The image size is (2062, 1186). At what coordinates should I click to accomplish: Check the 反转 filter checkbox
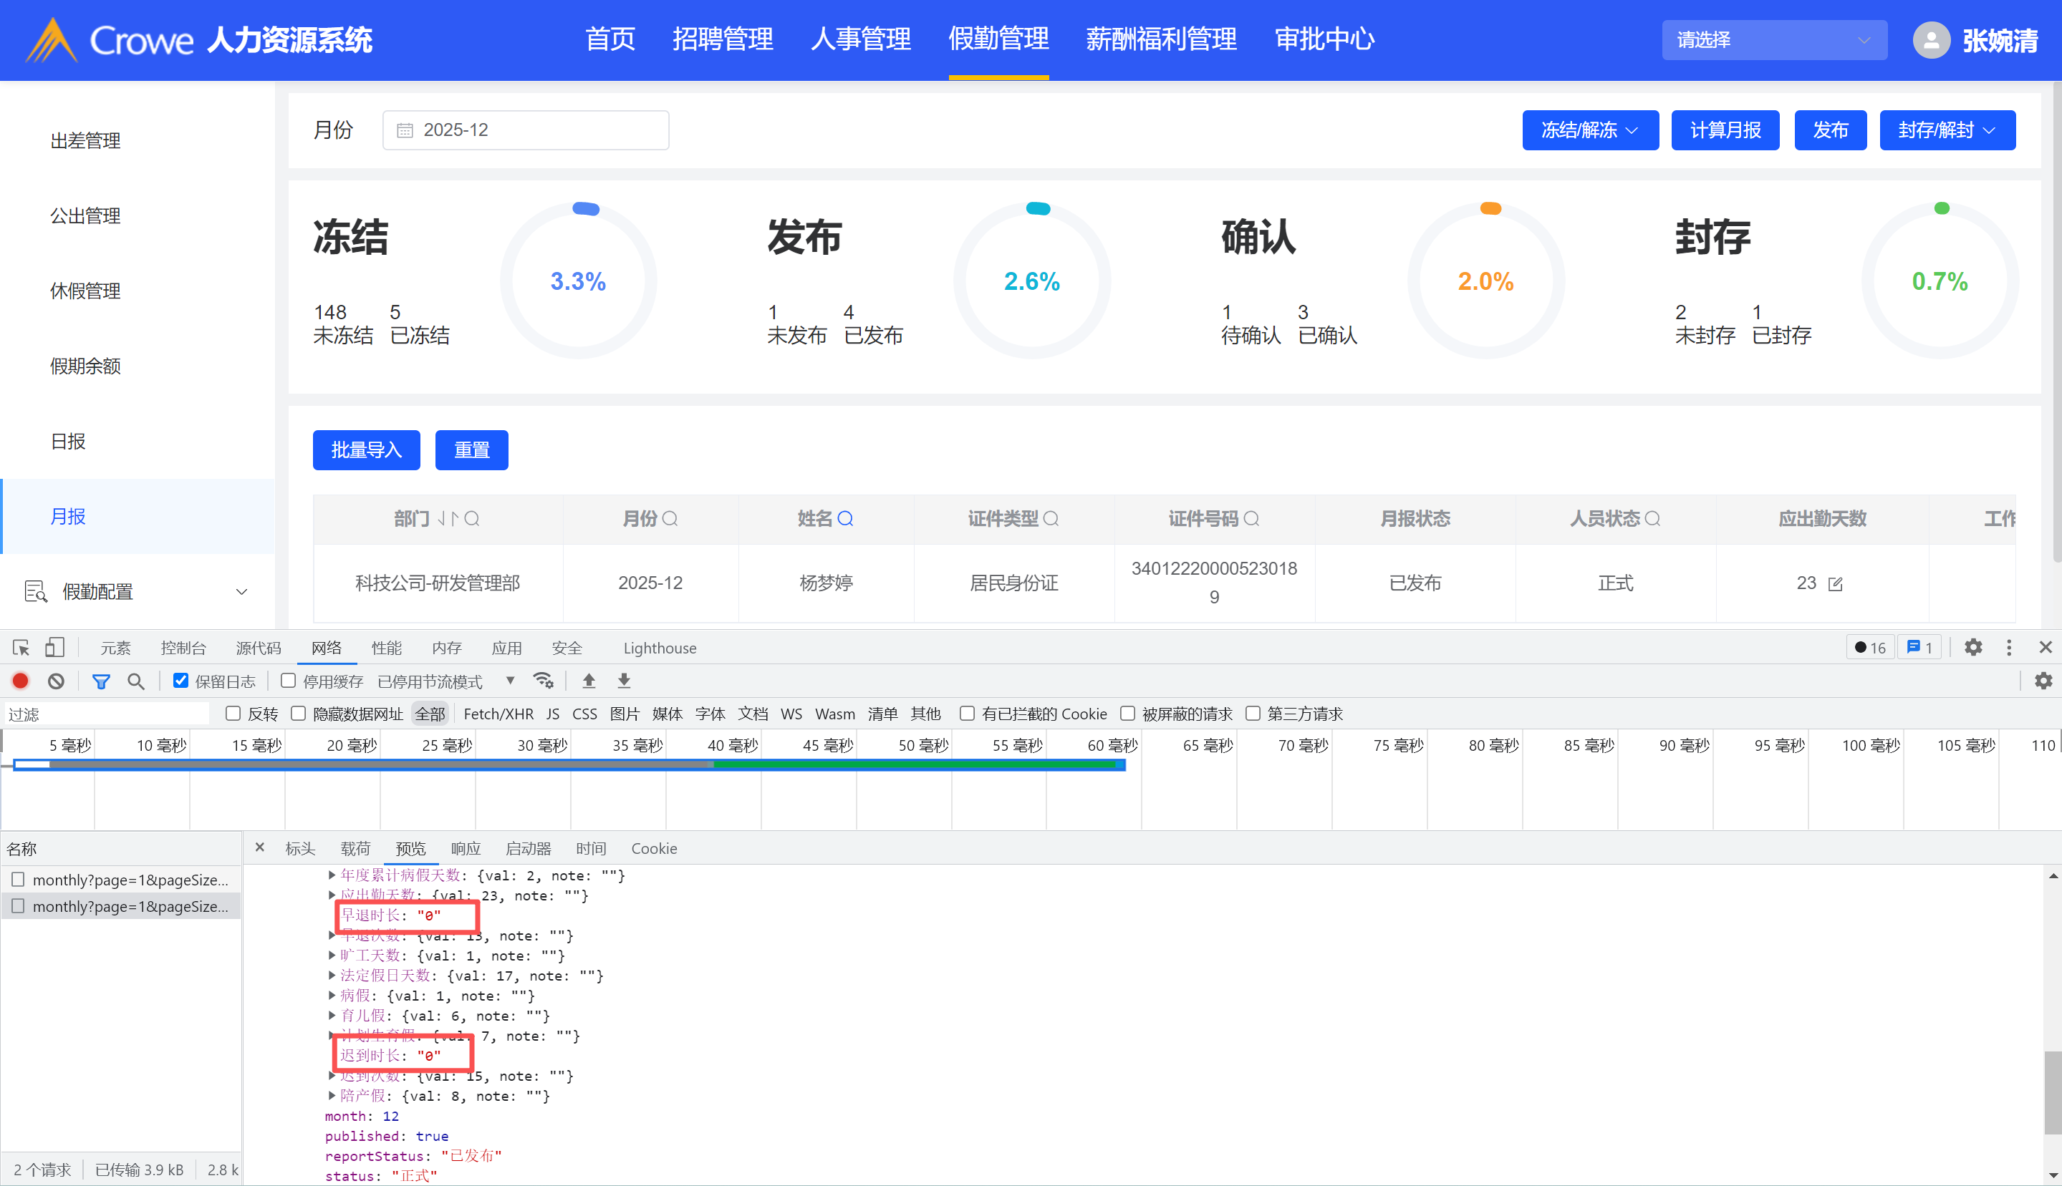point(233,714)
